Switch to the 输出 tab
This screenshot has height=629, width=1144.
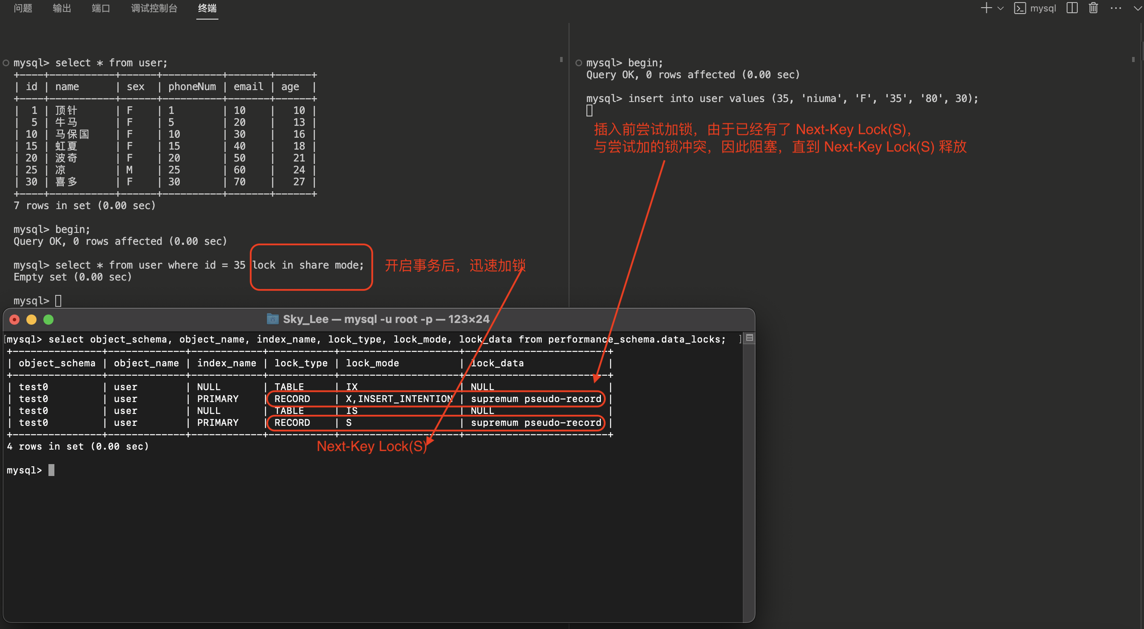[62, 8]
